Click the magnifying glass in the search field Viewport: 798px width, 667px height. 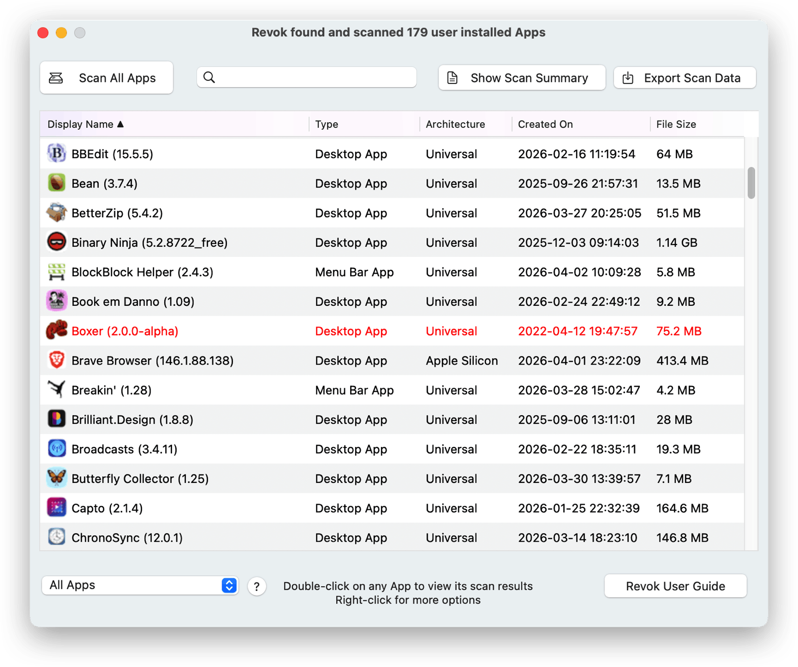pos(209,77)
